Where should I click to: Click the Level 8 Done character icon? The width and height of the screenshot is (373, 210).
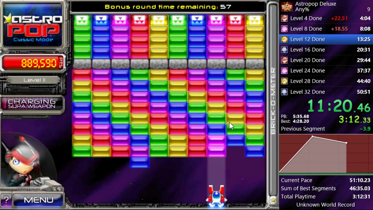point(284,29)
